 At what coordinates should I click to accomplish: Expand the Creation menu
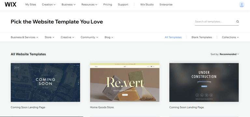[49, 5]
